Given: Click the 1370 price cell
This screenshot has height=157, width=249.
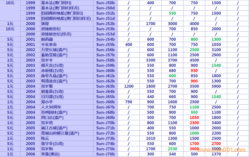Looking at the screenshot, I should click(x=216, y=154).
